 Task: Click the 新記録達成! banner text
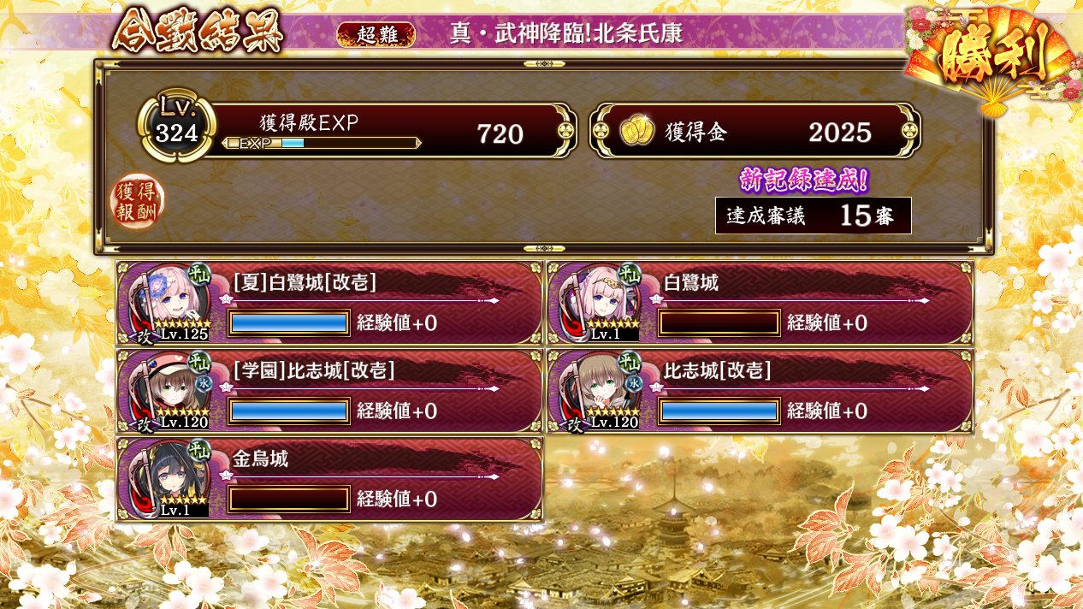tap(804, 180)
